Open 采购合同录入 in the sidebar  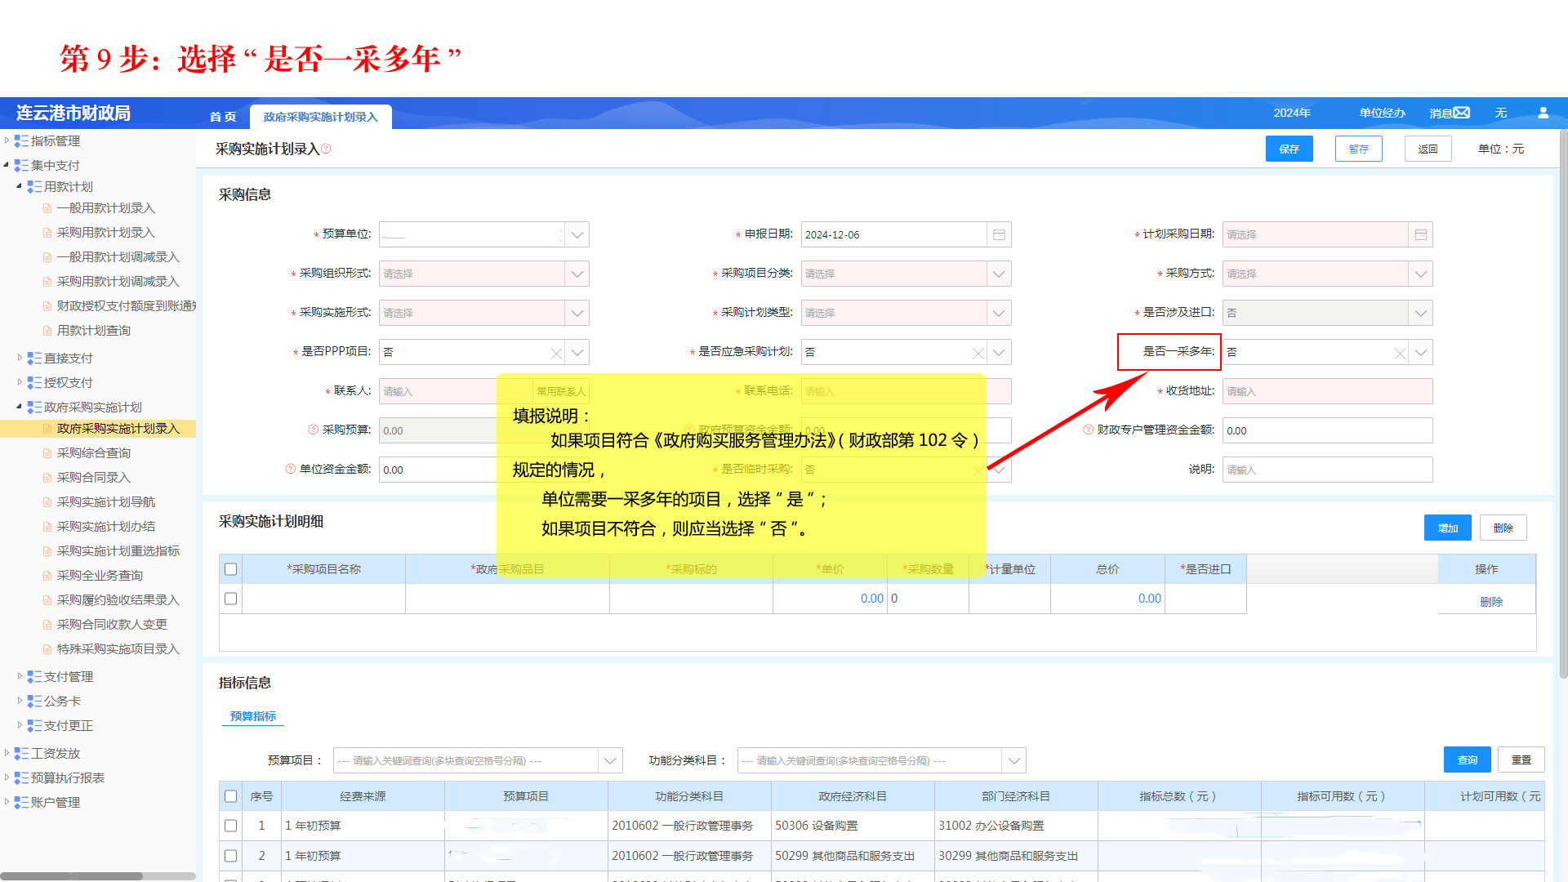[x=94, y=478]
